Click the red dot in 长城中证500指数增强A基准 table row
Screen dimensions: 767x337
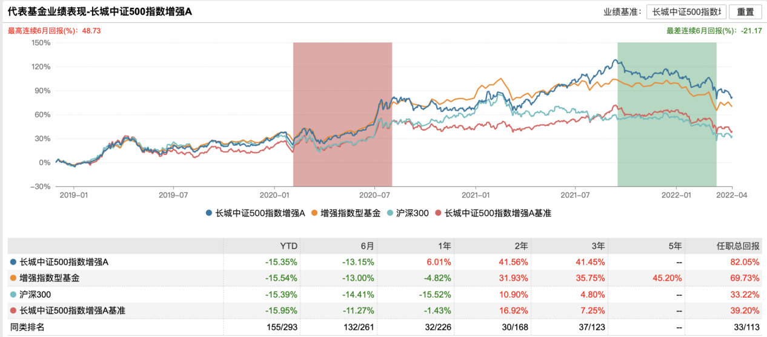point(13,311)
